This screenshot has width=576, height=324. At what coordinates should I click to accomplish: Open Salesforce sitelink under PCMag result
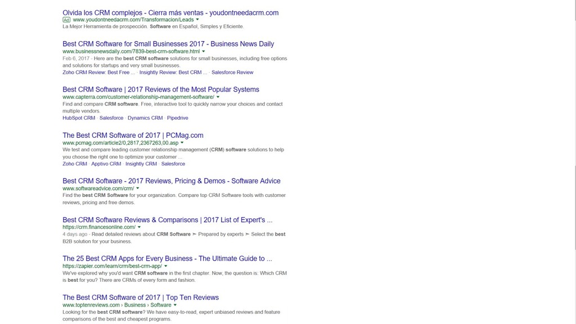tap(173, 164)
